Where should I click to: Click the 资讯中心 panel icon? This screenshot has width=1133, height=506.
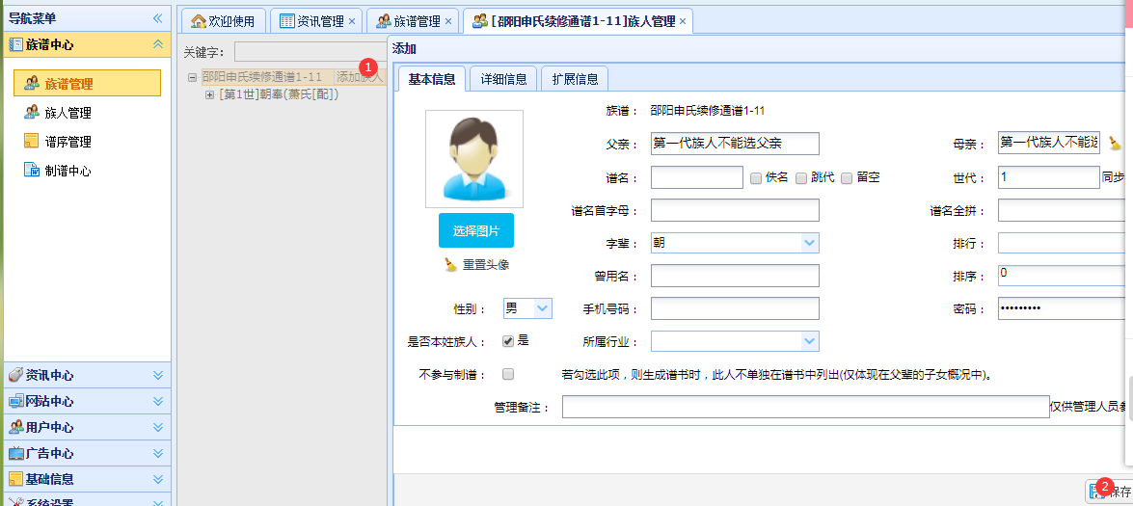15,375
